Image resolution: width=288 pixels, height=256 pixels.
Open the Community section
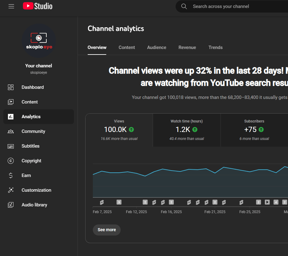coord(33,131)
